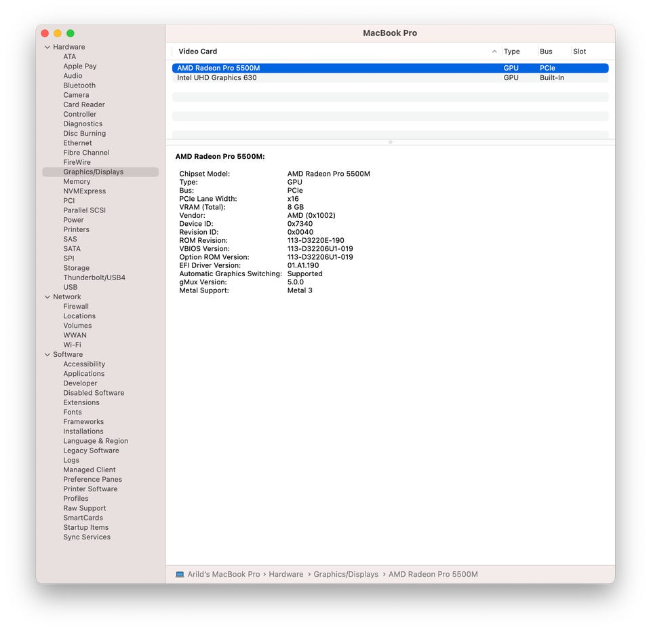Image resolution: width=651 pixels, height=631 pixels.
Task: Click Graphics/Displays in the path bar
Action: (346, 574)
